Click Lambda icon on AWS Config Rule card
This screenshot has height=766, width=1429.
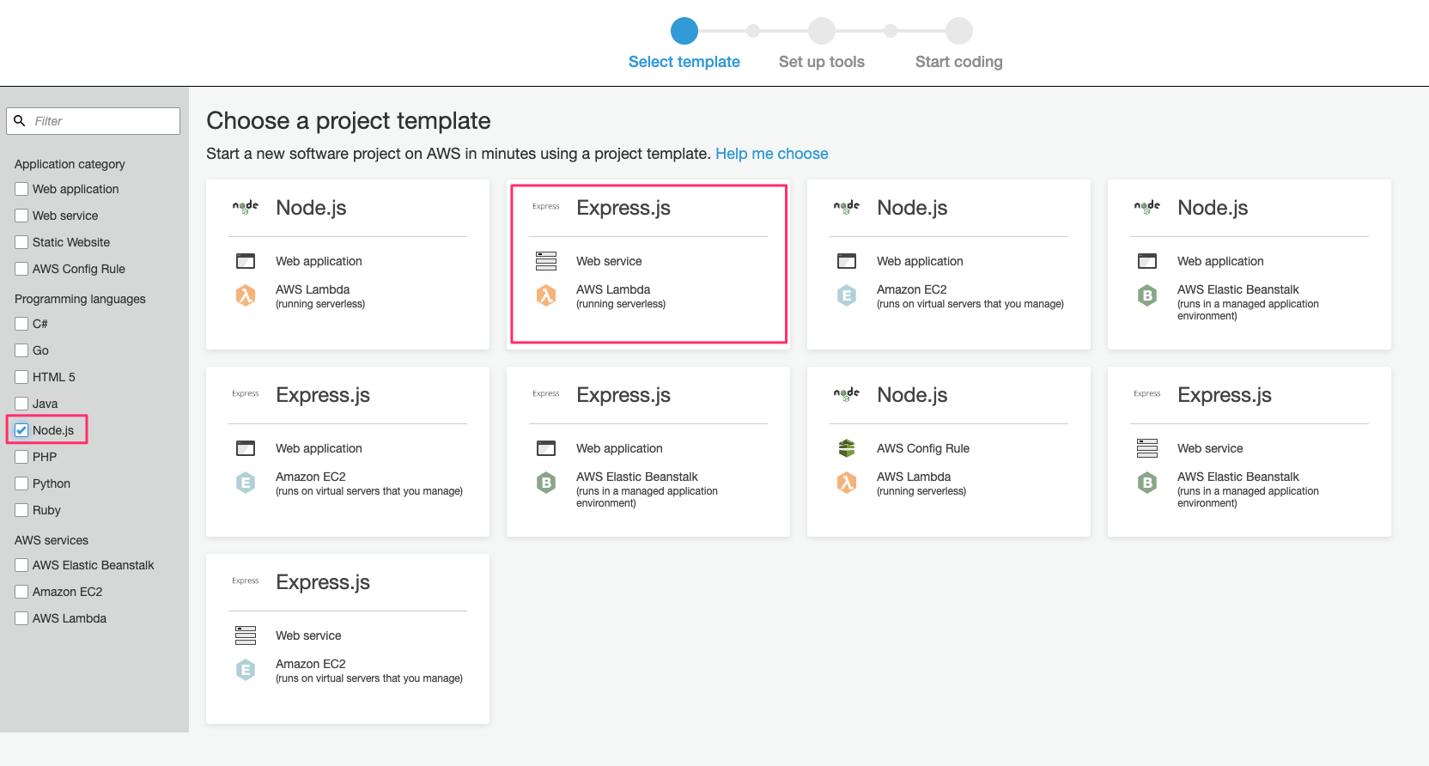point(847,483)
